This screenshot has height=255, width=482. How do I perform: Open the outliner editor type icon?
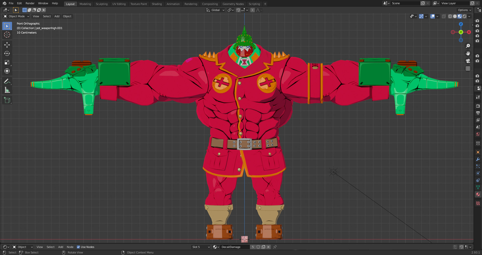pos(479,10)
